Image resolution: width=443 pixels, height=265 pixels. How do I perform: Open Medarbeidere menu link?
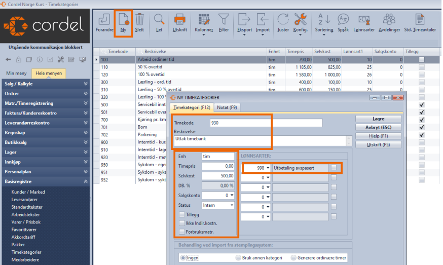point(25,259)
